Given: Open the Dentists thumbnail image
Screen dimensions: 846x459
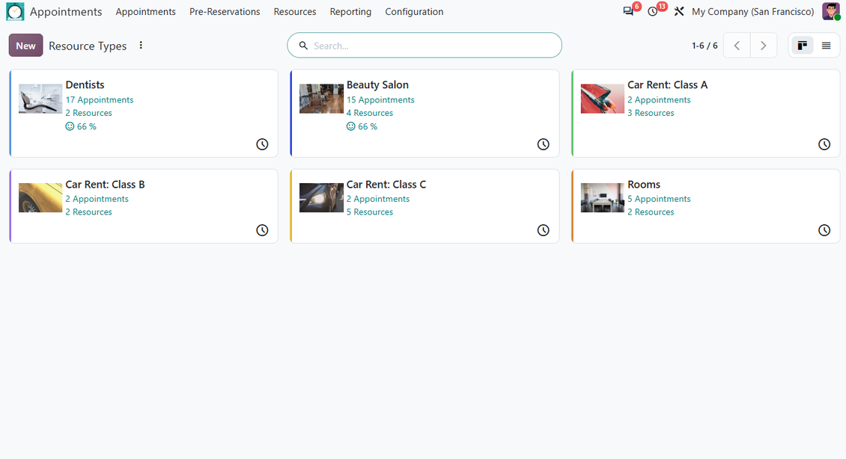Looking at the screenshot, I should click(40, 99).
